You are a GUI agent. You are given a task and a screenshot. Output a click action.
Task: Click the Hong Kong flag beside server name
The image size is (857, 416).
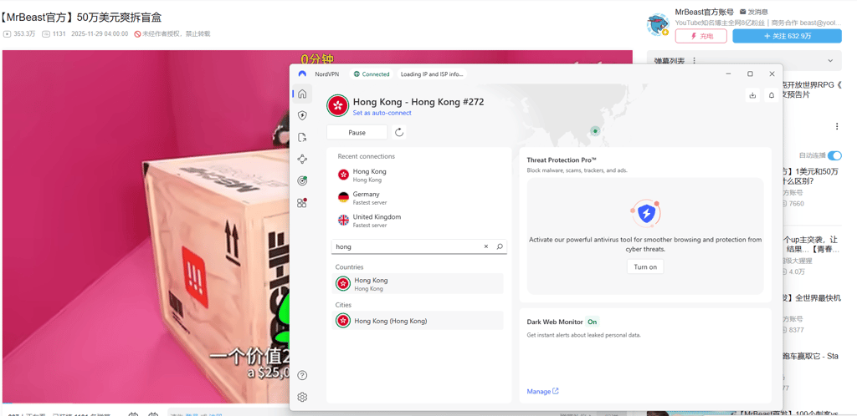338,105
